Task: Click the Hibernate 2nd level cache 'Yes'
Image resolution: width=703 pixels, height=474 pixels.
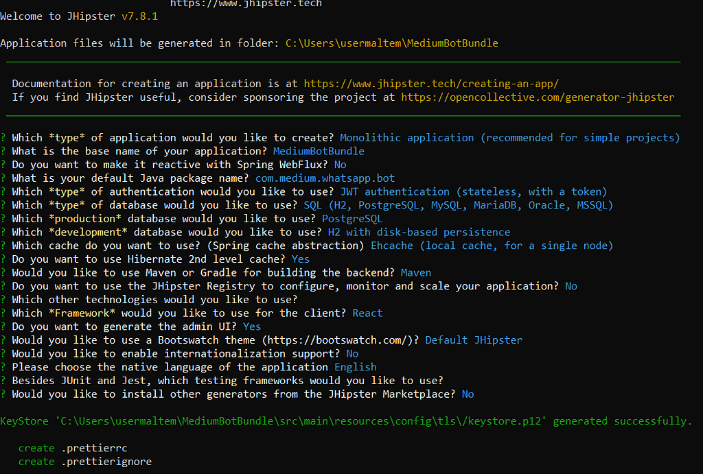Action: (x=301, y=259)
